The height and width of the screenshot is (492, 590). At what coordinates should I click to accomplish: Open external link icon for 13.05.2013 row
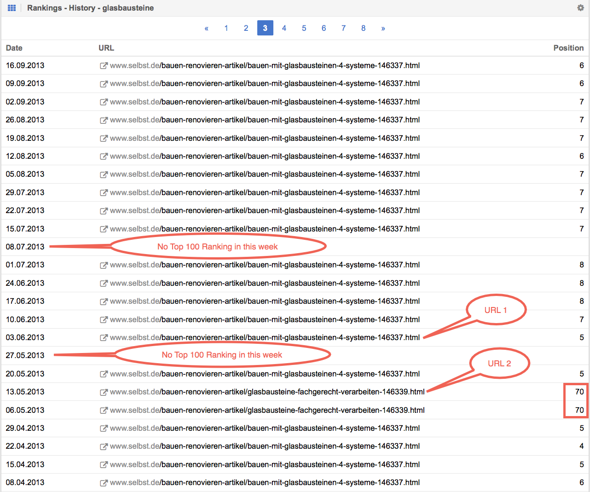coord(104,392)
